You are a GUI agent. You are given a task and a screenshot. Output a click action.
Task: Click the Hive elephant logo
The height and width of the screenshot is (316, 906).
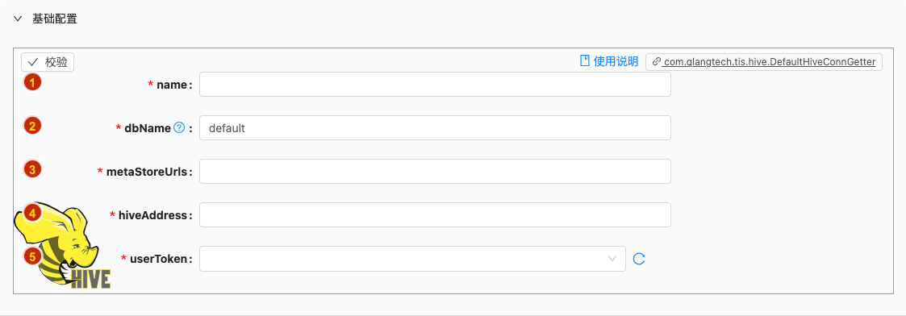[x=62, y=246]
